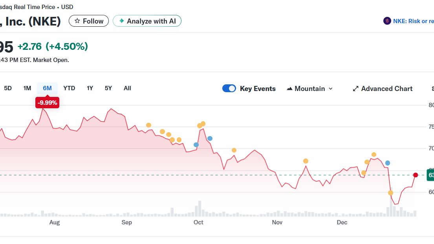The height and width of the screenshot is (244, 434).
Task: Click the diagonal expand arrow beside Advanced Chart
Action: coord(356,89)
